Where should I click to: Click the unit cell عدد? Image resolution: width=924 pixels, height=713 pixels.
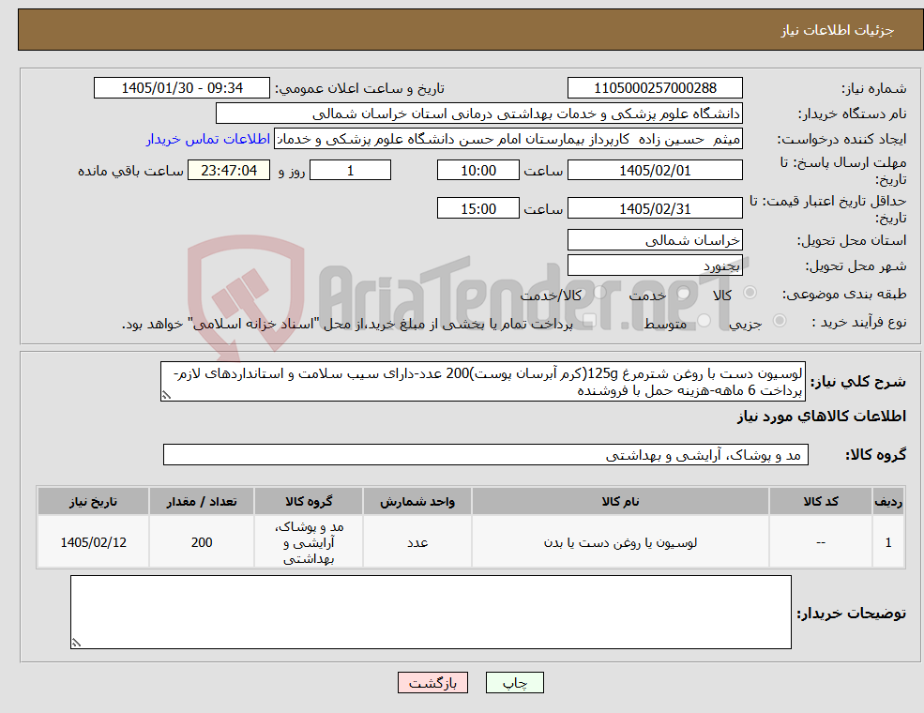click(x=417, y=542)
